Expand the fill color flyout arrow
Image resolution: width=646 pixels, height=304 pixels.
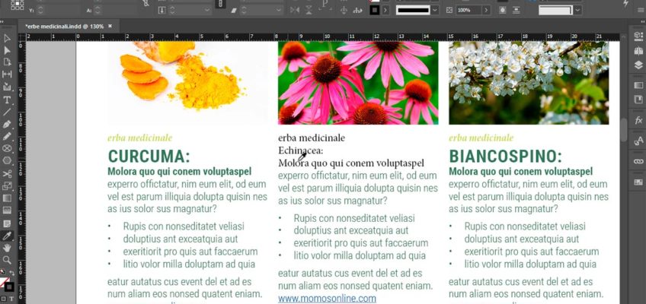coord(385,11)
